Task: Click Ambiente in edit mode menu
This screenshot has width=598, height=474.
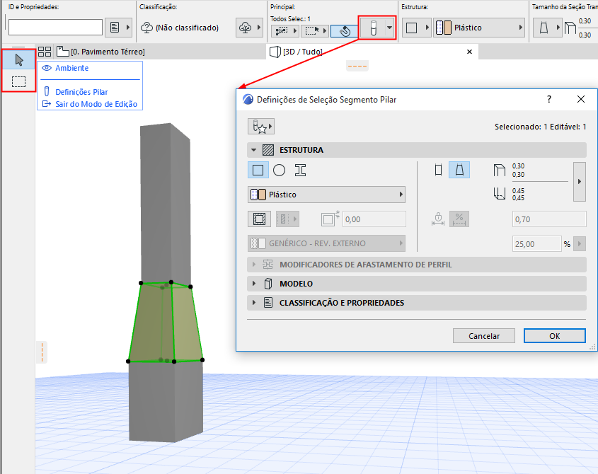Action: [x=71, y=68]
